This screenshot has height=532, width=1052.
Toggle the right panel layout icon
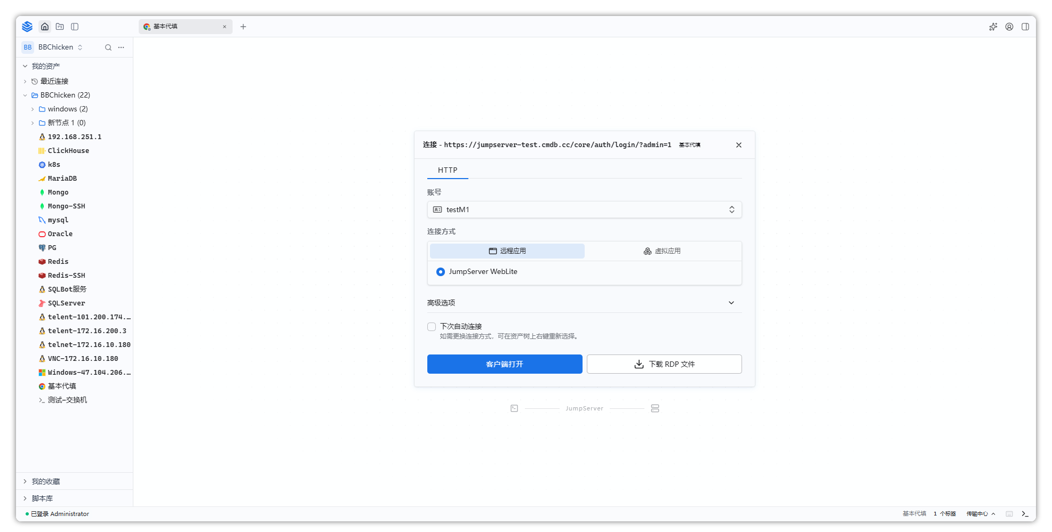tap(1025, 27)
